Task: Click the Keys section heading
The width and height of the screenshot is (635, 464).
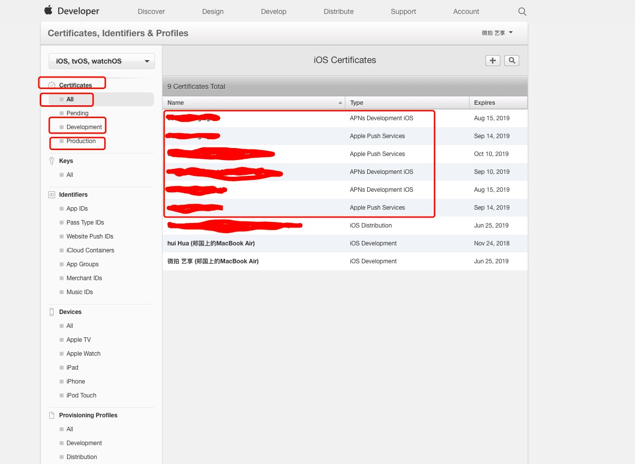Action: point(66,161)
